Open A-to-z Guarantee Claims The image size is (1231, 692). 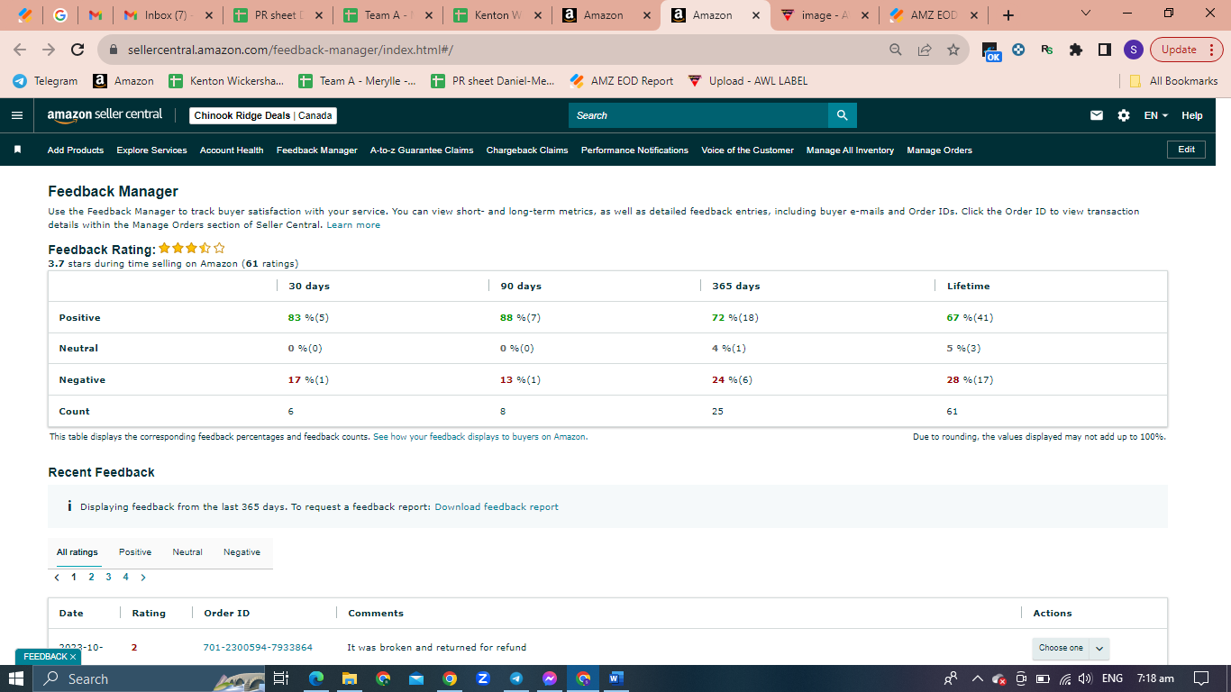click(x=422, y=150)
